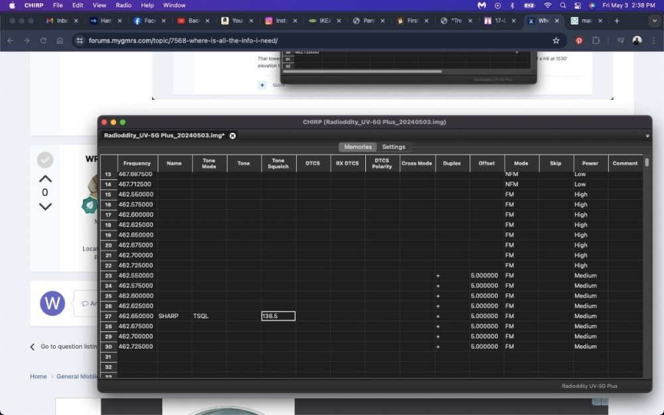Open the Pinterest extension icon
664x415 pixels.
tap(579, 41)
